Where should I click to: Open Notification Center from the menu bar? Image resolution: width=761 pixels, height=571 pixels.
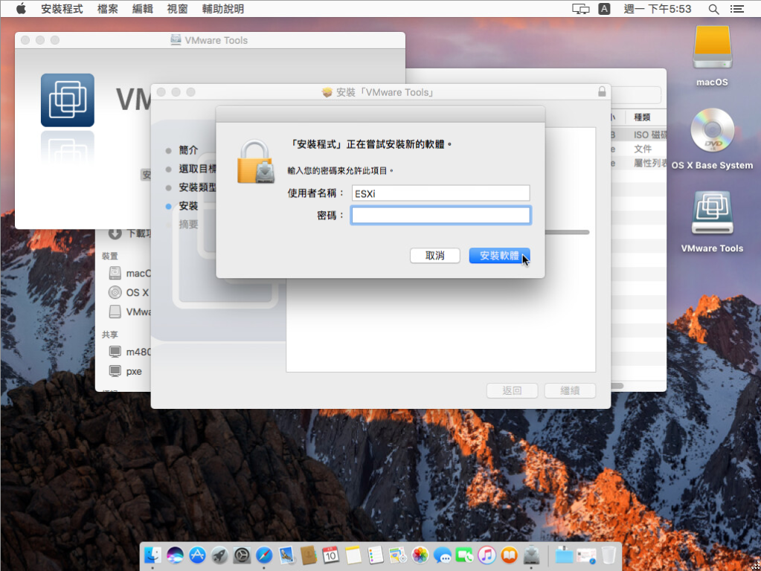[x=736, y=9]
